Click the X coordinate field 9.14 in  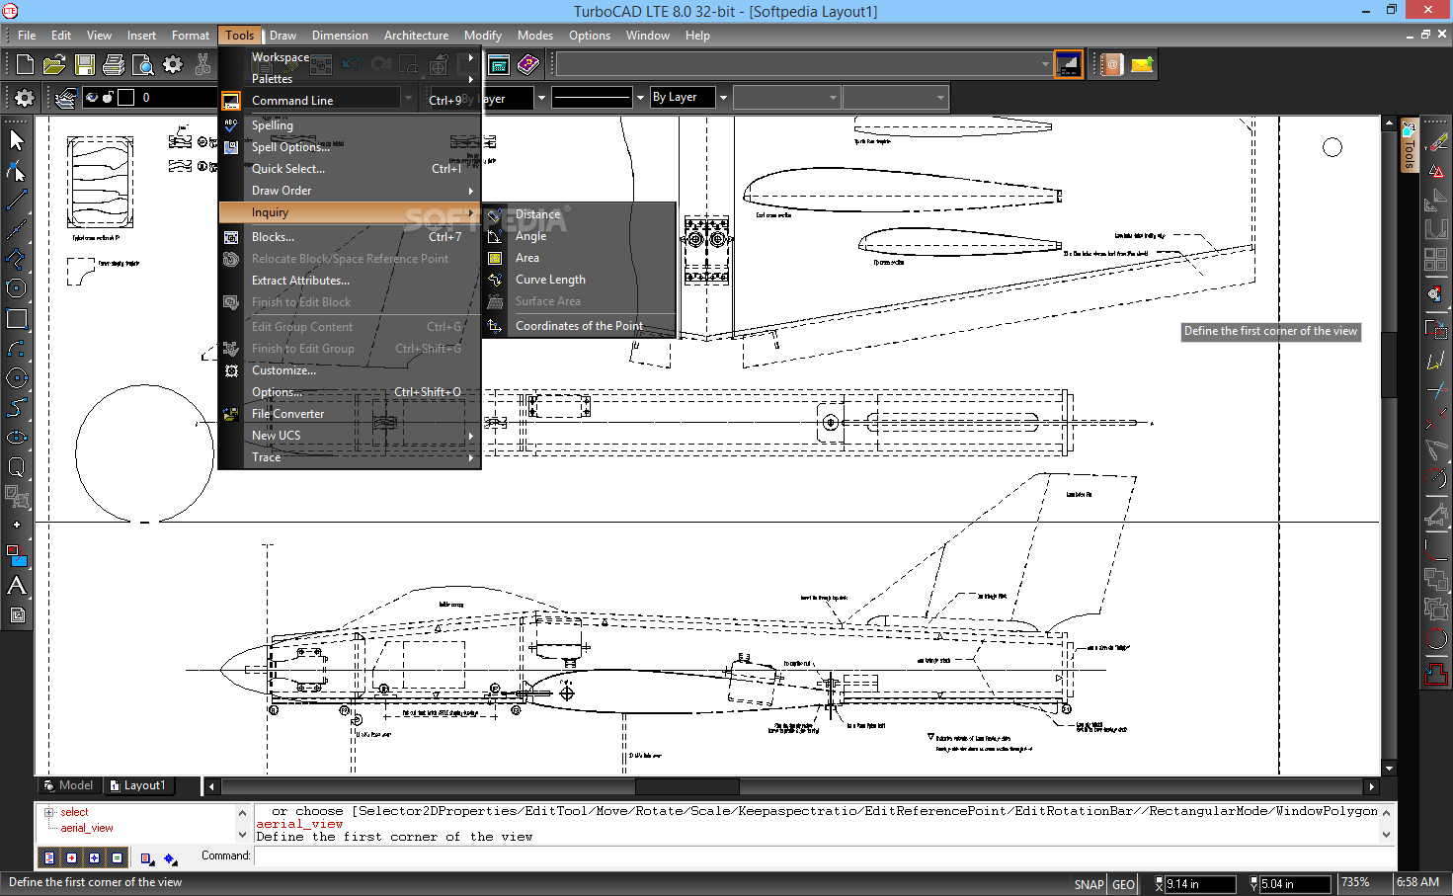point(1198,884)
